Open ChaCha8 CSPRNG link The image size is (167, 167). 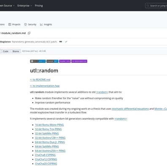(x=45, y=155)
